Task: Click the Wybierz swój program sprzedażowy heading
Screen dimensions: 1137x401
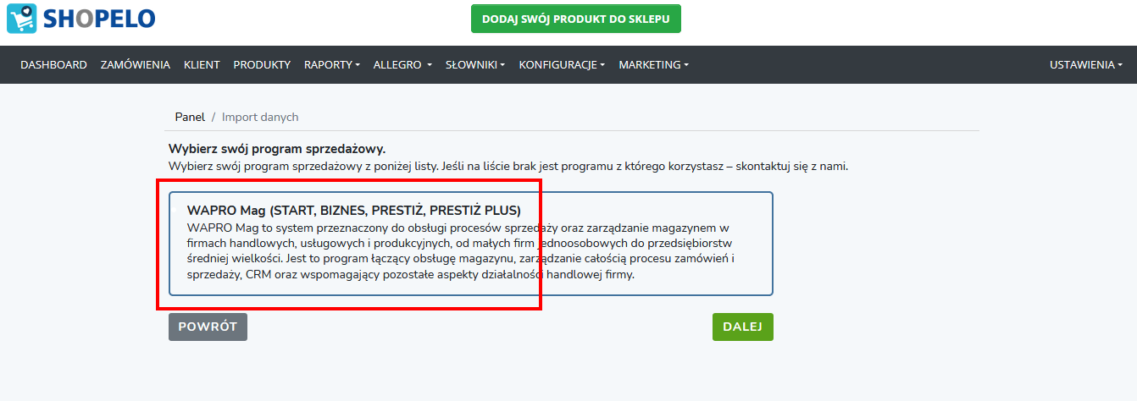Action: point(277,149)
